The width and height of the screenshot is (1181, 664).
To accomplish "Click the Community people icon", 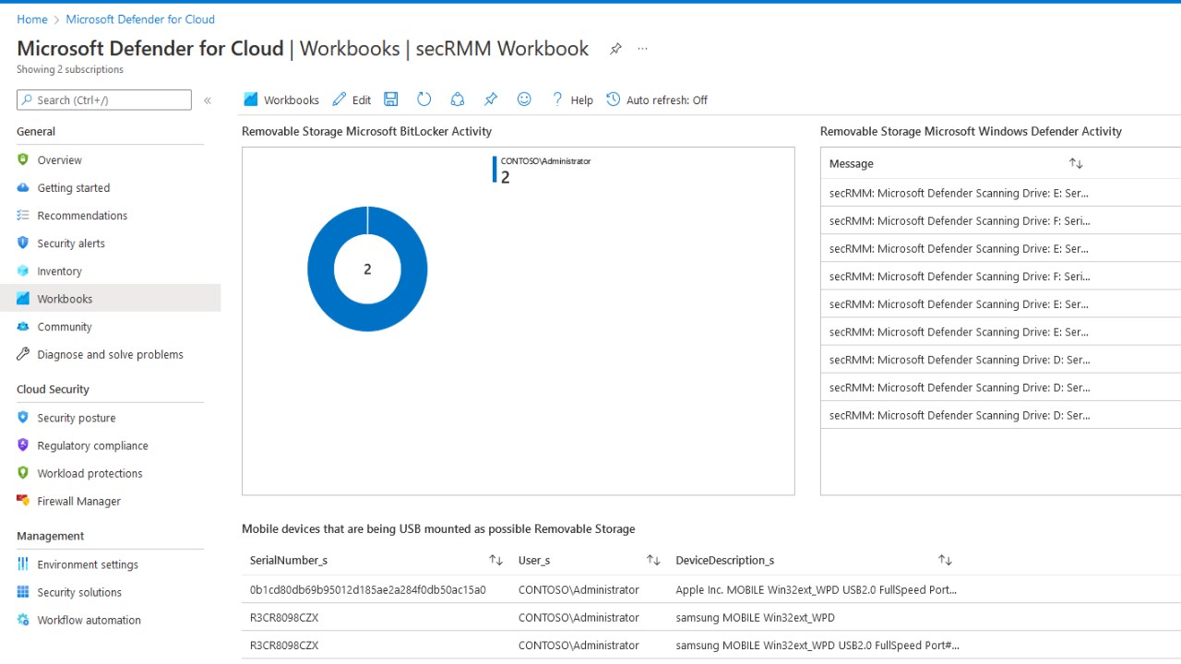I will (23, 326).
